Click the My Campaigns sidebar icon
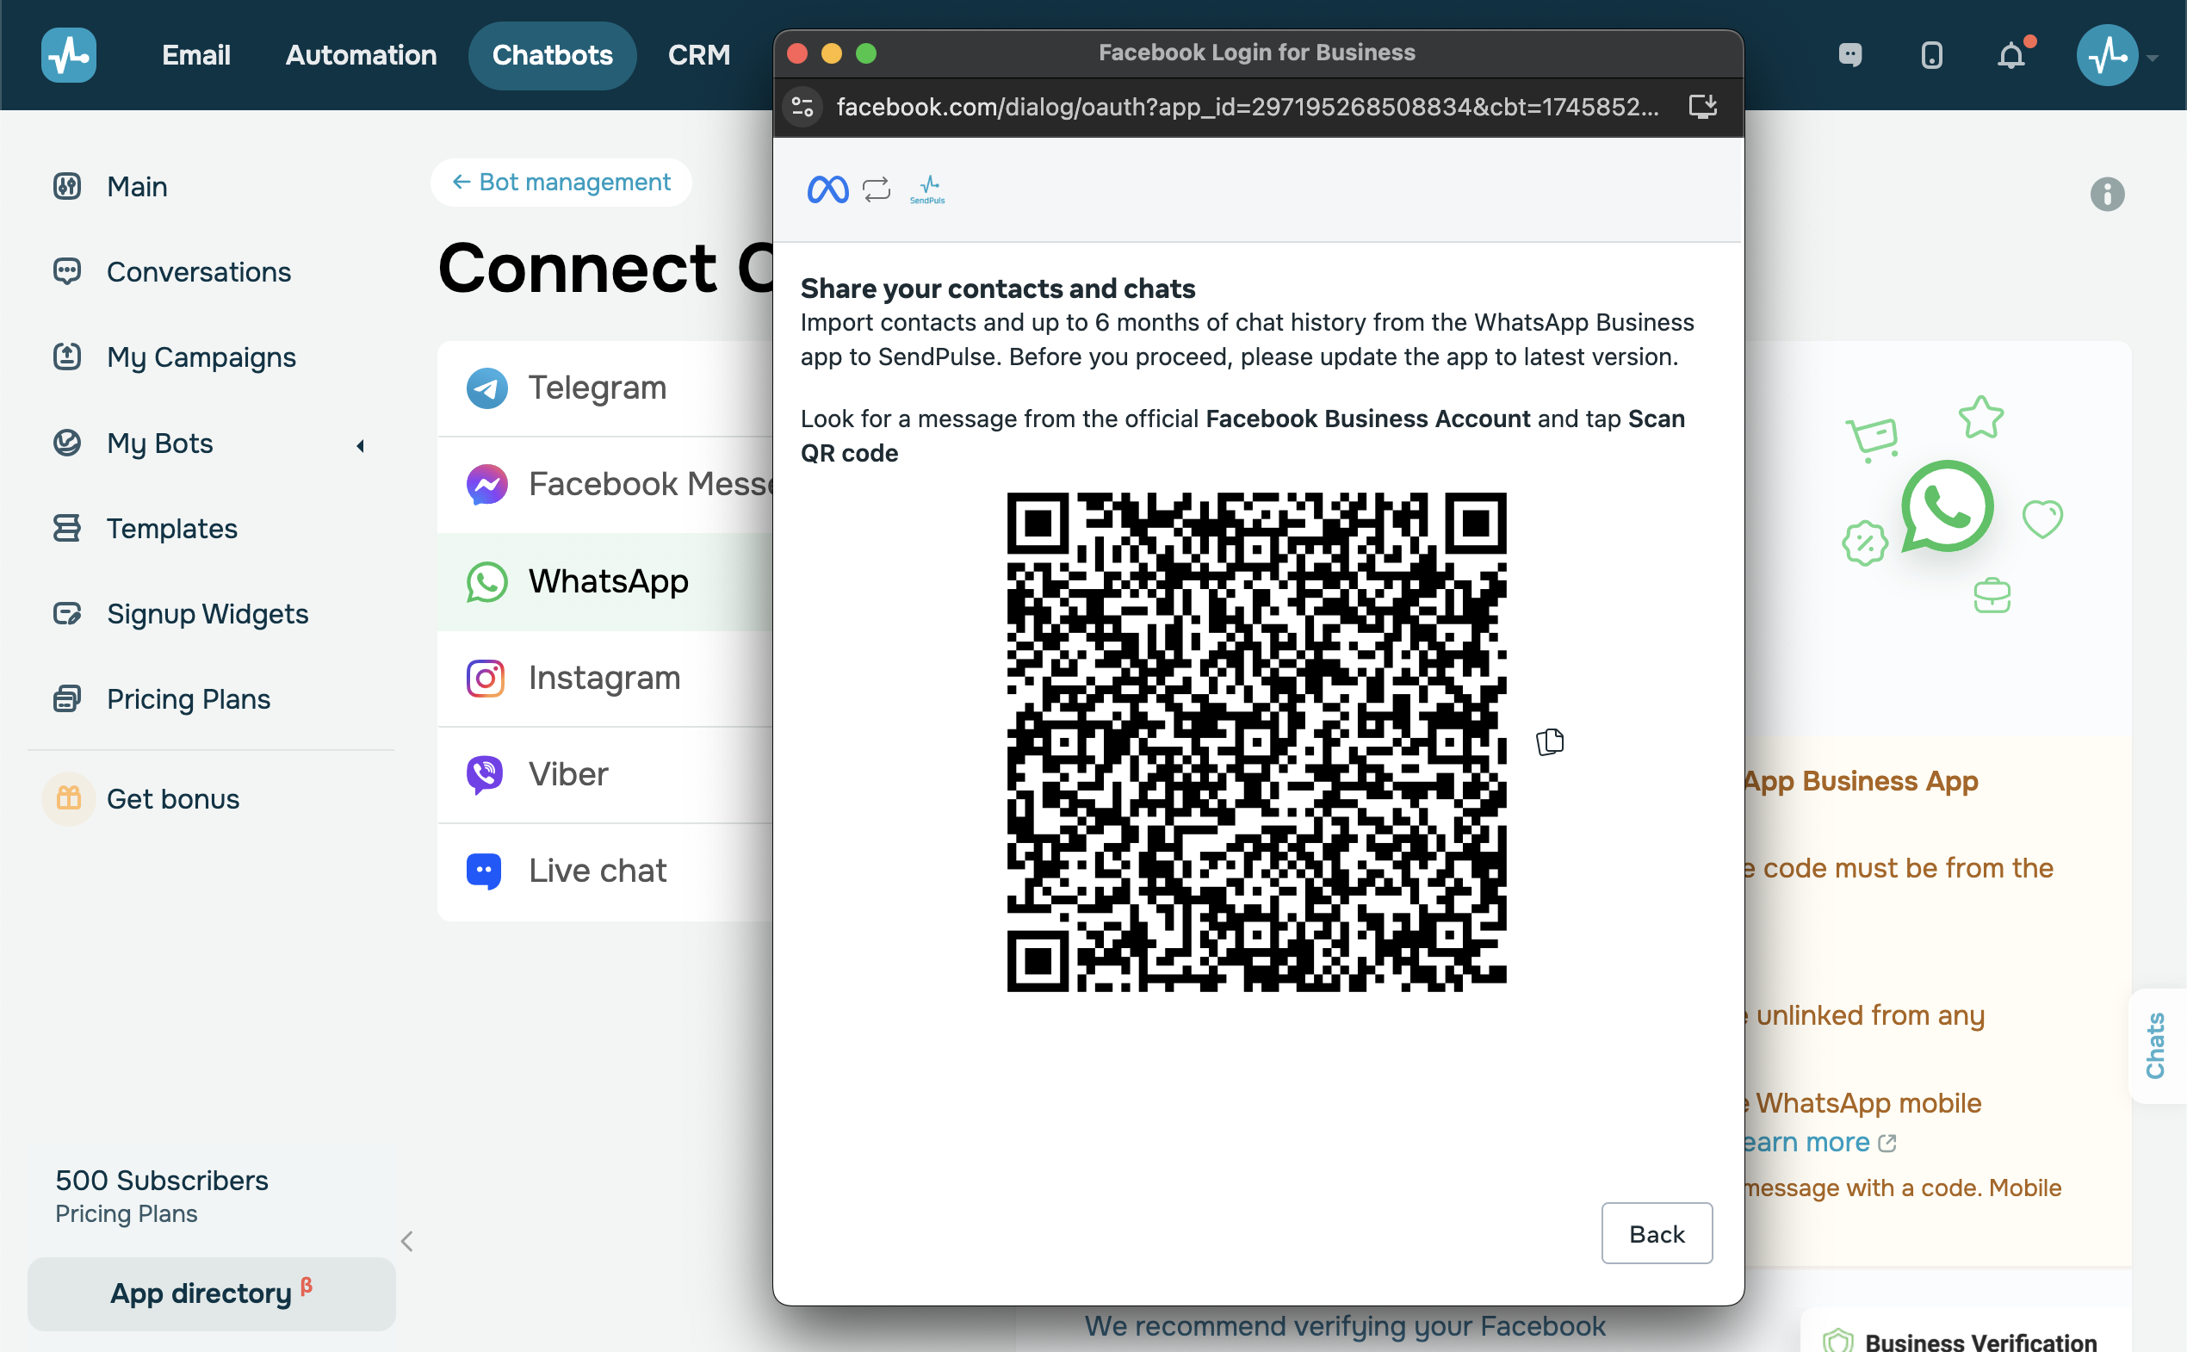This screenshot has height=1352, width=2187. [67, 357]
